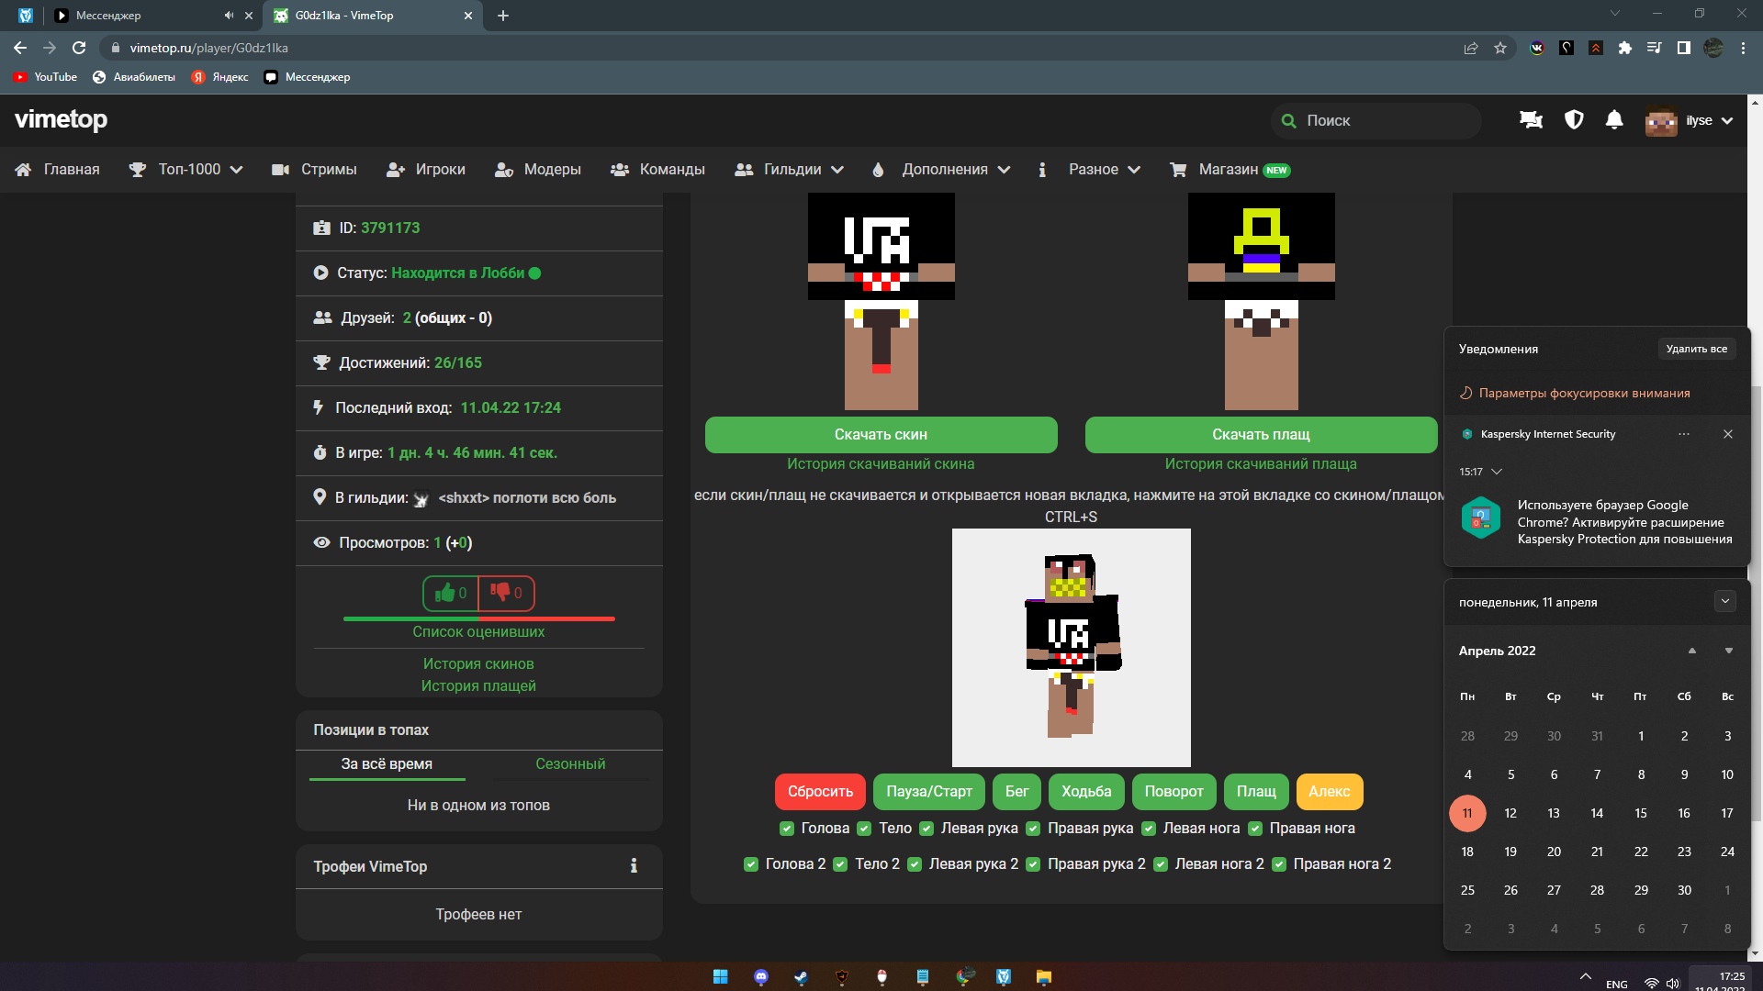Uncheck the Голова checkbox
The width and height of the screenshot is (1763, 991).
click(787, 829)
